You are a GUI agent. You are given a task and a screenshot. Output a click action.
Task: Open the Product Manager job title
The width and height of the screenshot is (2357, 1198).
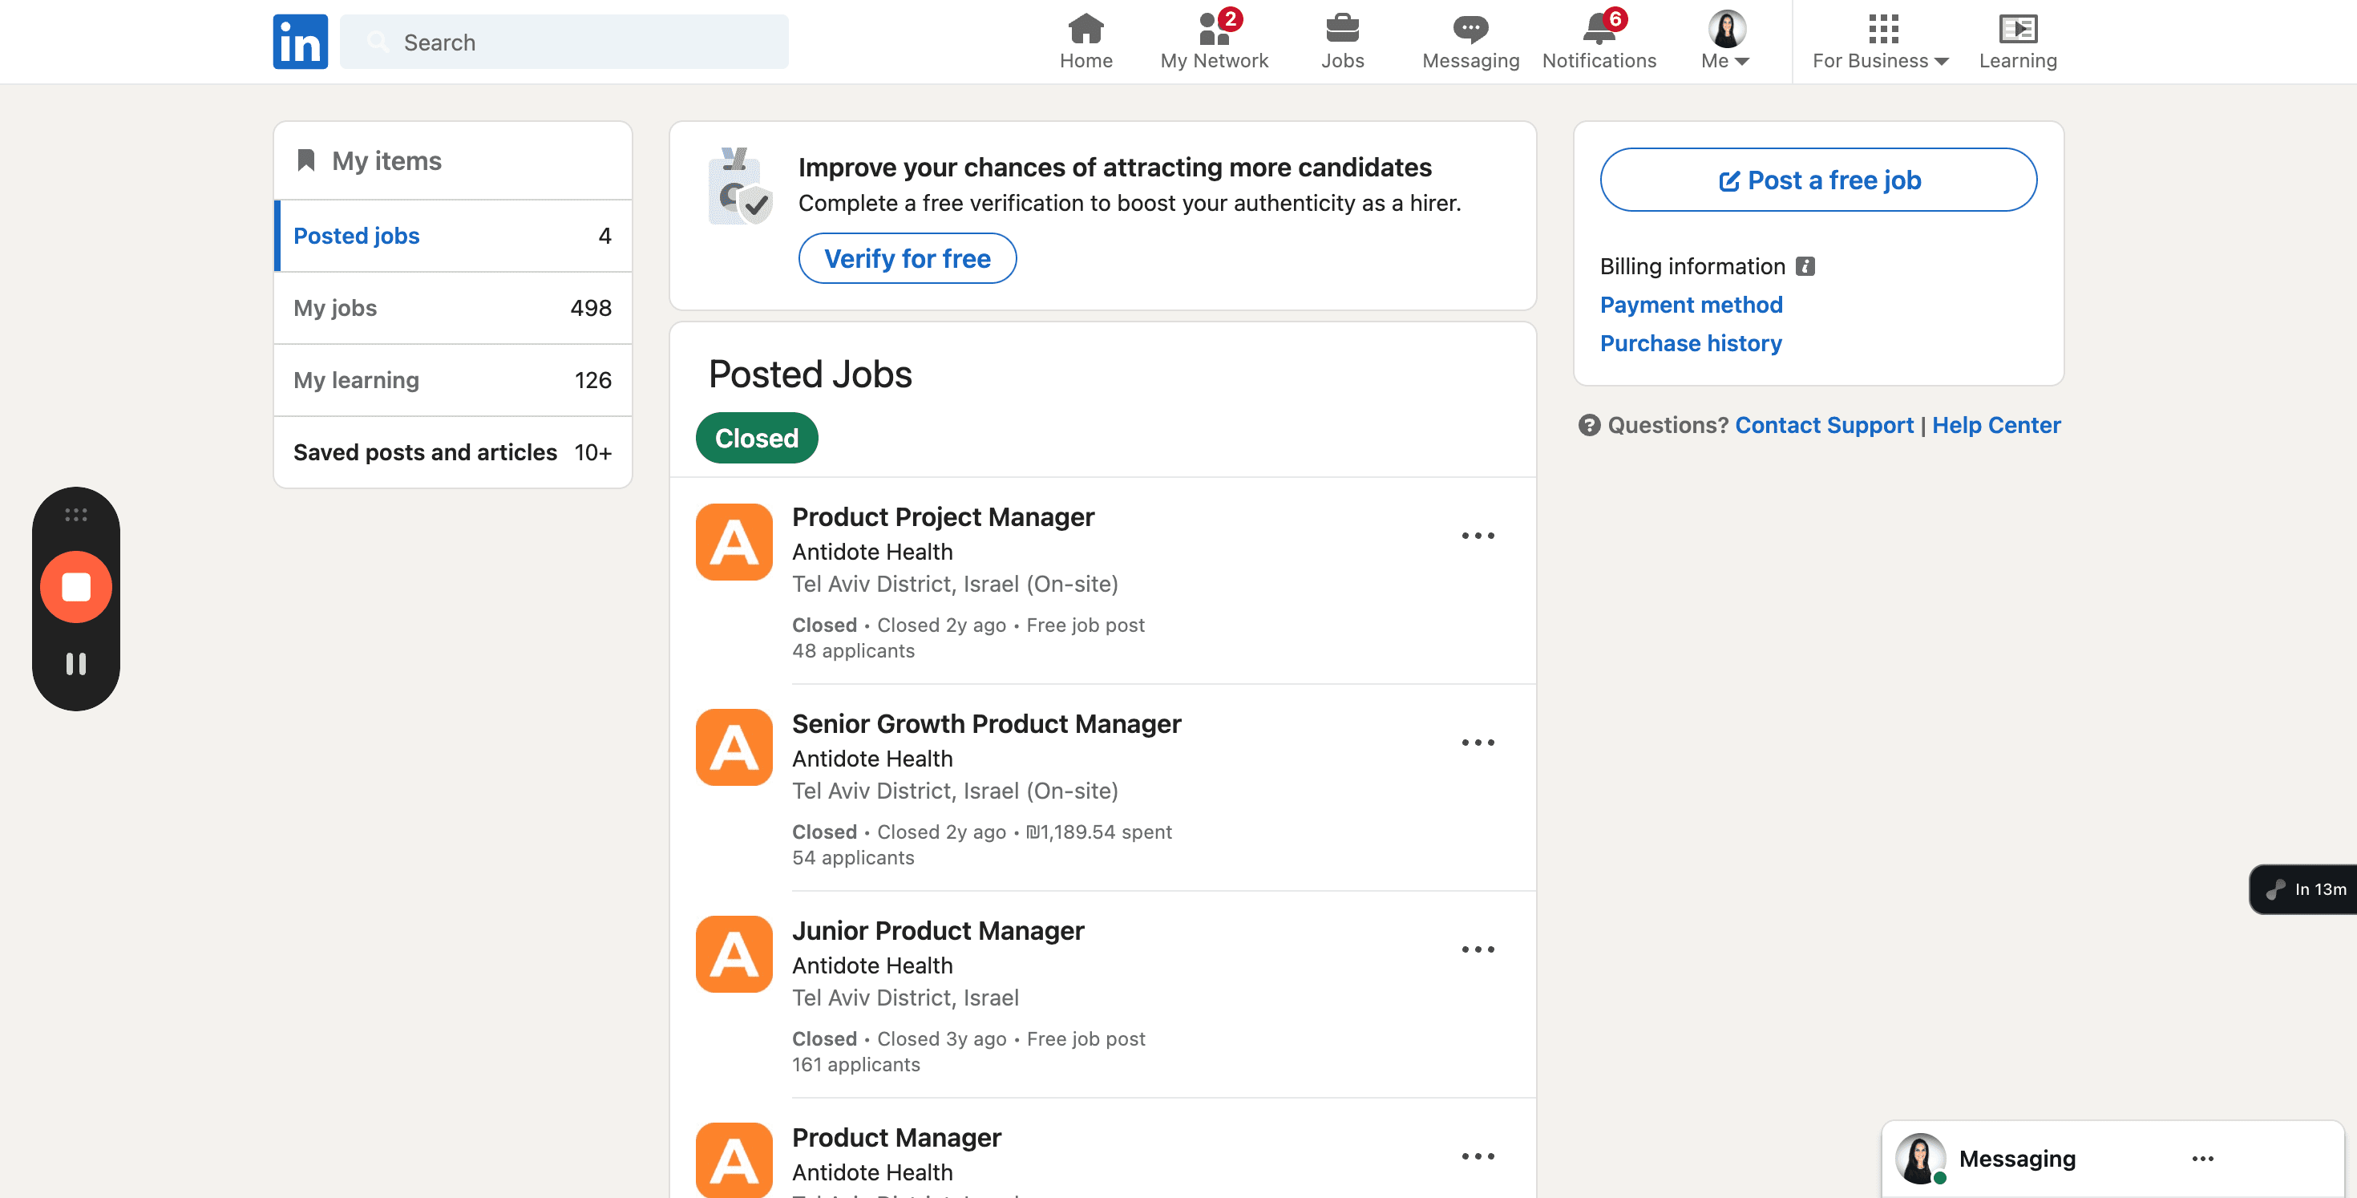click(x=896, y=1138)
